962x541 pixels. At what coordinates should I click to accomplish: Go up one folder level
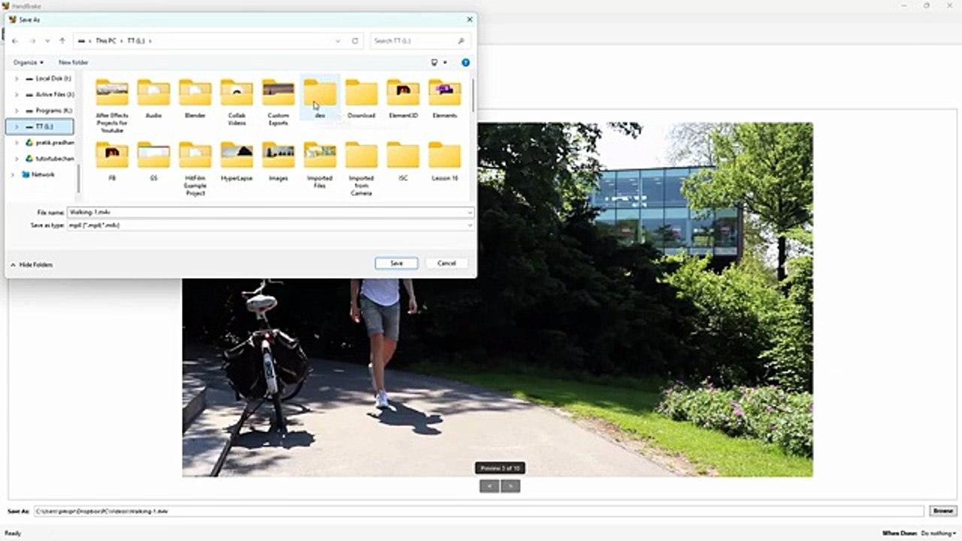point(62,41)
